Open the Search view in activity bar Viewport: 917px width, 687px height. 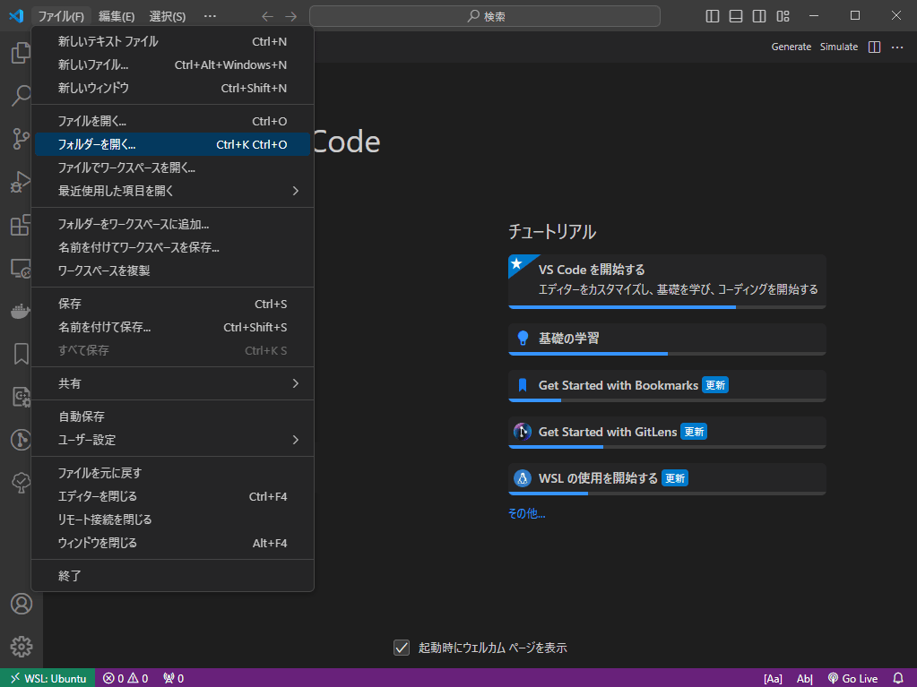tap(21, 96)
